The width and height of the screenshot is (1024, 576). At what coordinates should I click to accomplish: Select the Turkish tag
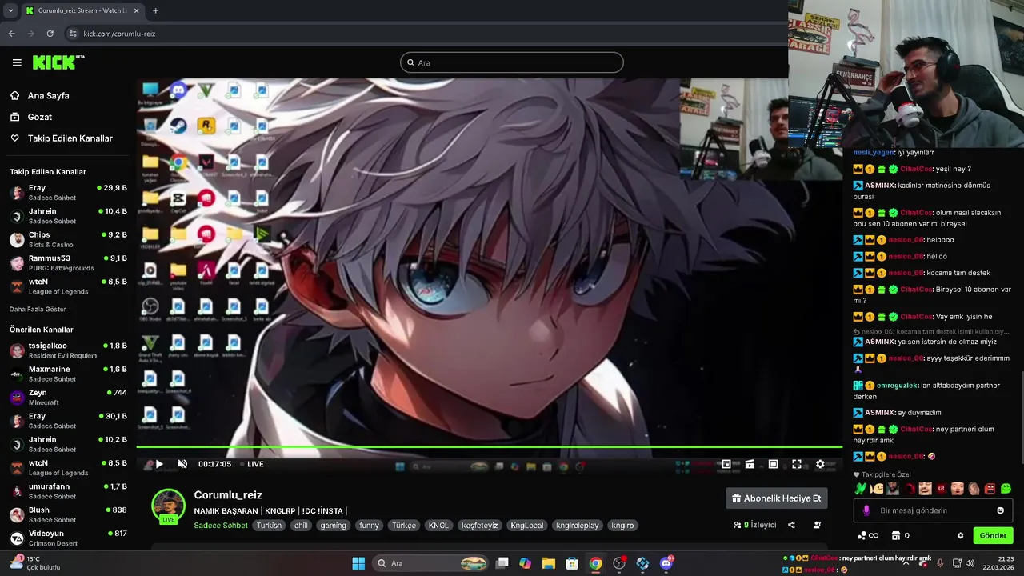269,526
